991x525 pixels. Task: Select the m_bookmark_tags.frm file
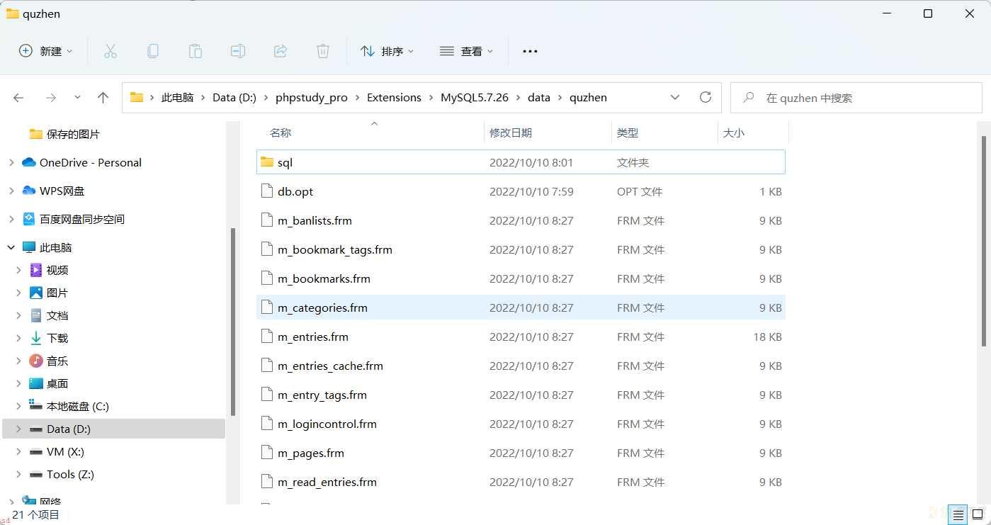(x=521, y=249)
